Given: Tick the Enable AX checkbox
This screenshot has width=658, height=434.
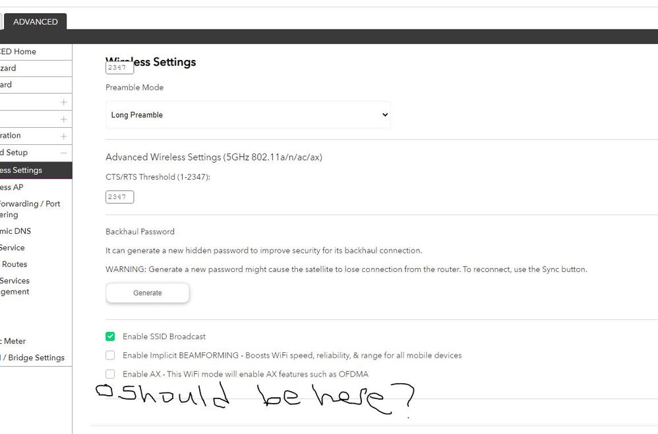Looking at the screenshot, I should (110, 374).
